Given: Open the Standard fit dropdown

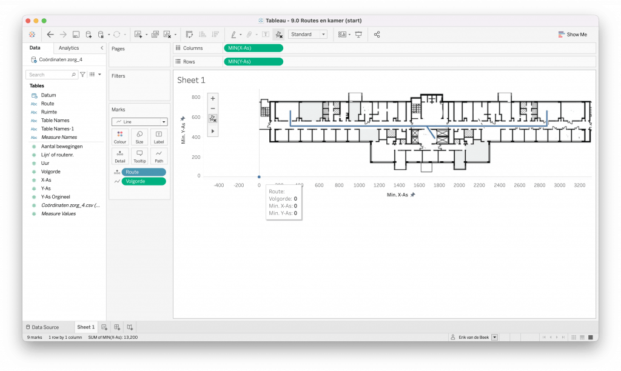Looking at the screenshot, I should [308, 35].
